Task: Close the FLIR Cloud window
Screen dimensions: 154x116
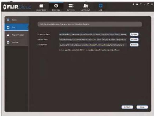Action: [x=152, y=4]
